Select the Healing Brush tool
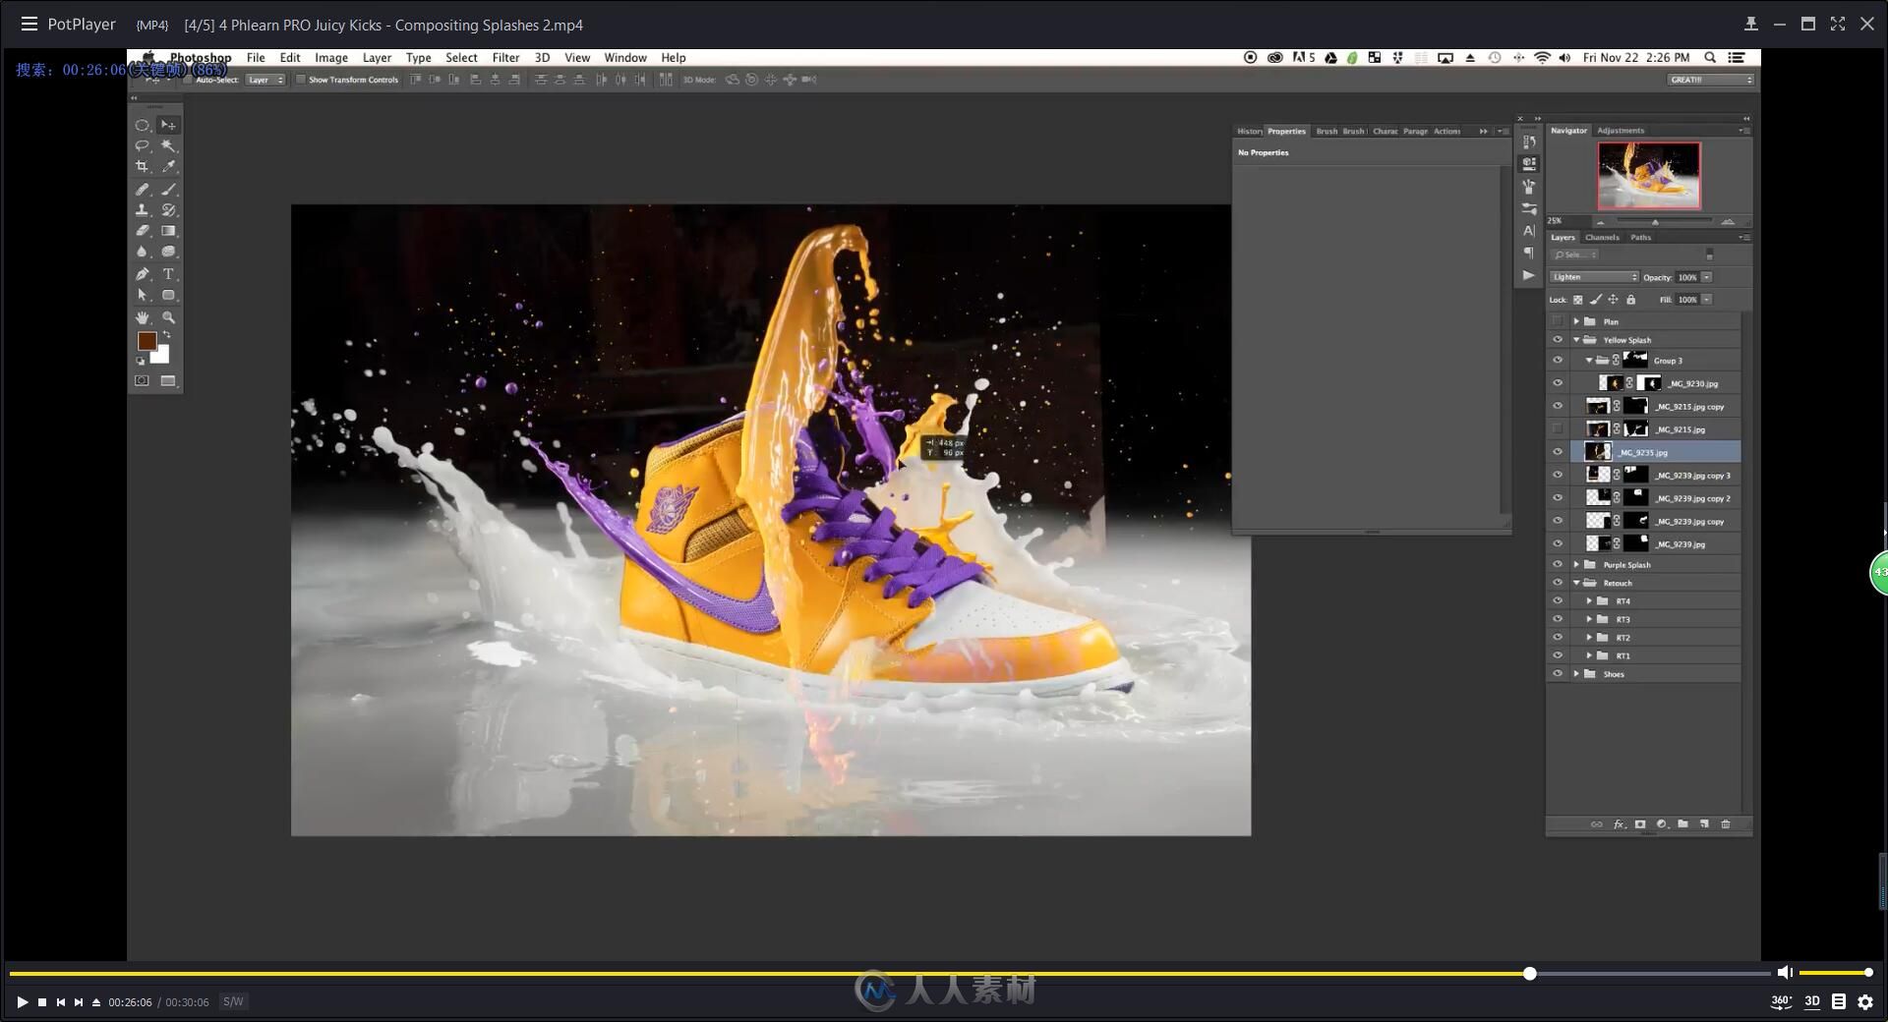The height and width of the screenshot is (1022, 1888). tap(143, 189)
